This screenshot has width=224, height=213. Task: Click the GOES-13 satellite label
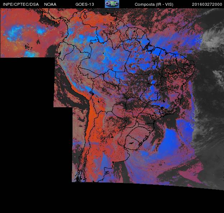(85, 4)
